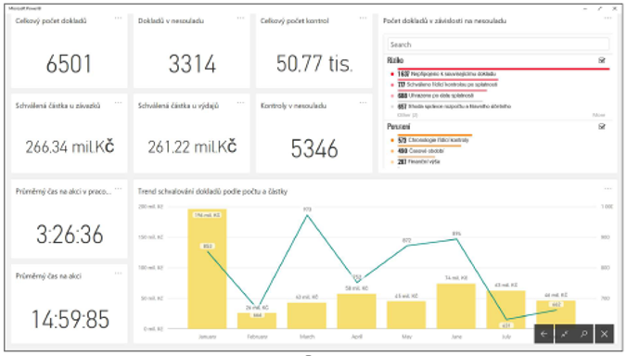Open options menu of Schválená částka u výdajů tile
Viewport: 627px width, 356px height.
[x=240, y=103]
